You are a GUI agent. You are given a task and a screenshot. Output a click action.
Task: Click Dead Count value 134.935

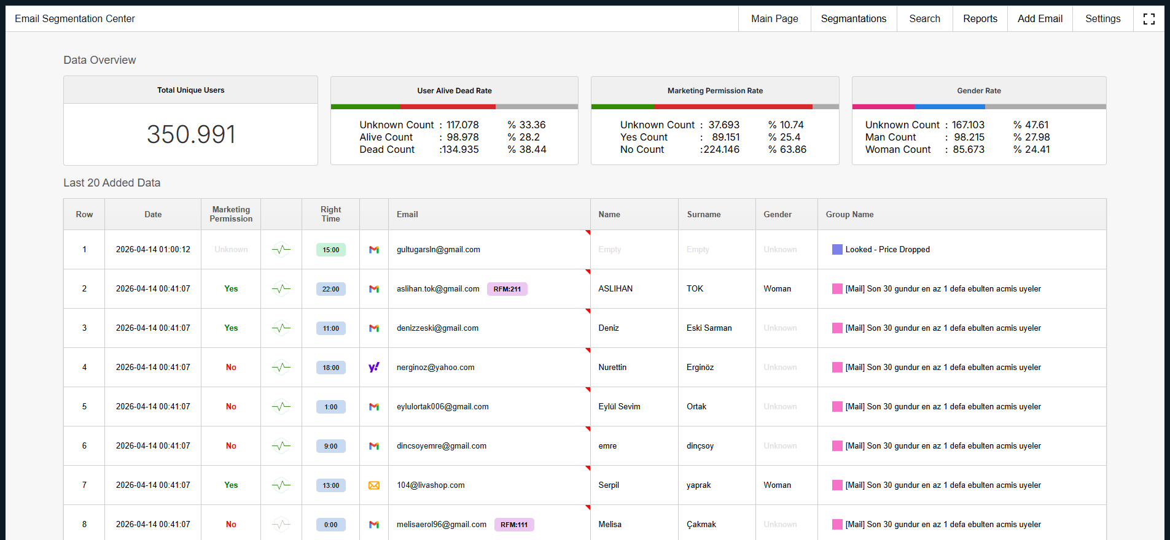click(x=461, y=150)
